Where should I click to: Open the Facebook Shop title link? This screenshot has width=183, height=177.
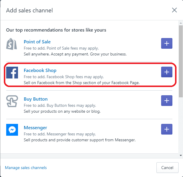pos(40,71)
